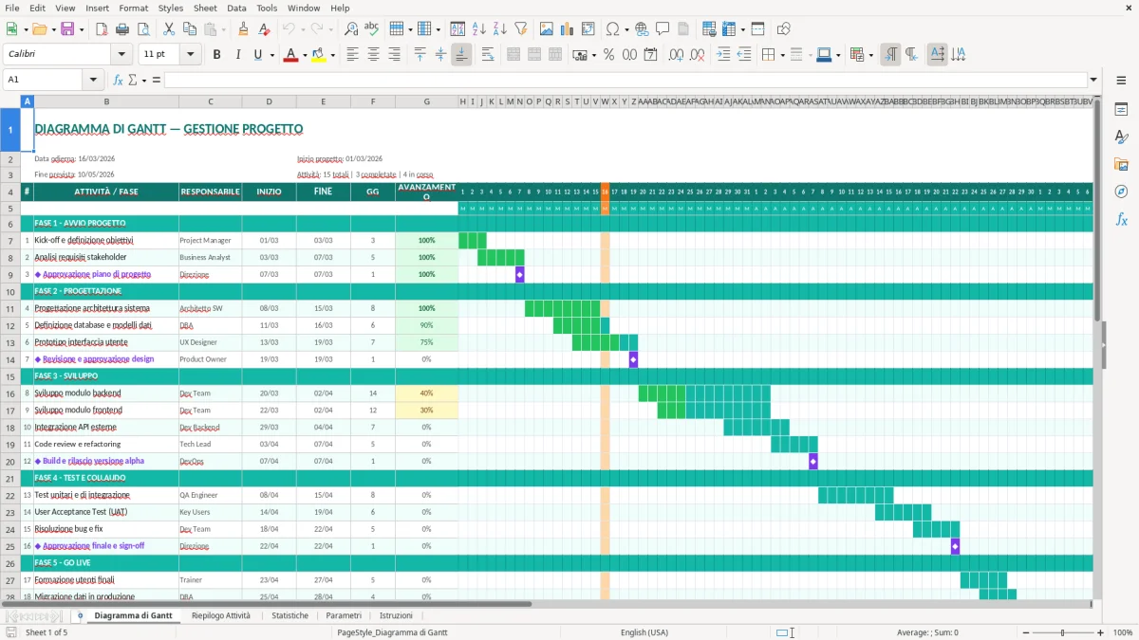Switch to the Istruzioni sheet tab
This screenshot has height=640, width=1139.
pos(396,615)
